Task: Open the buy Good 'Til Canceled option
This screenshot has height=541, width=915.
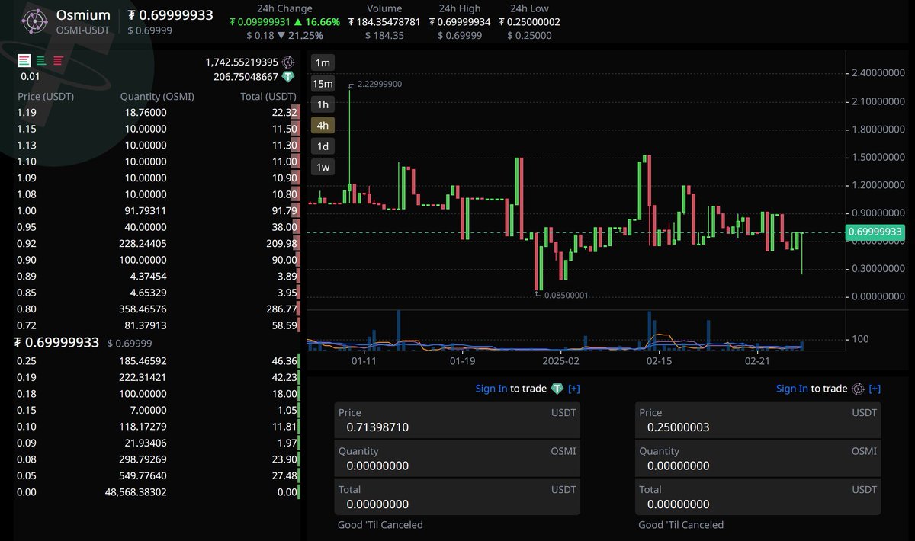Action: coord(380,525)
